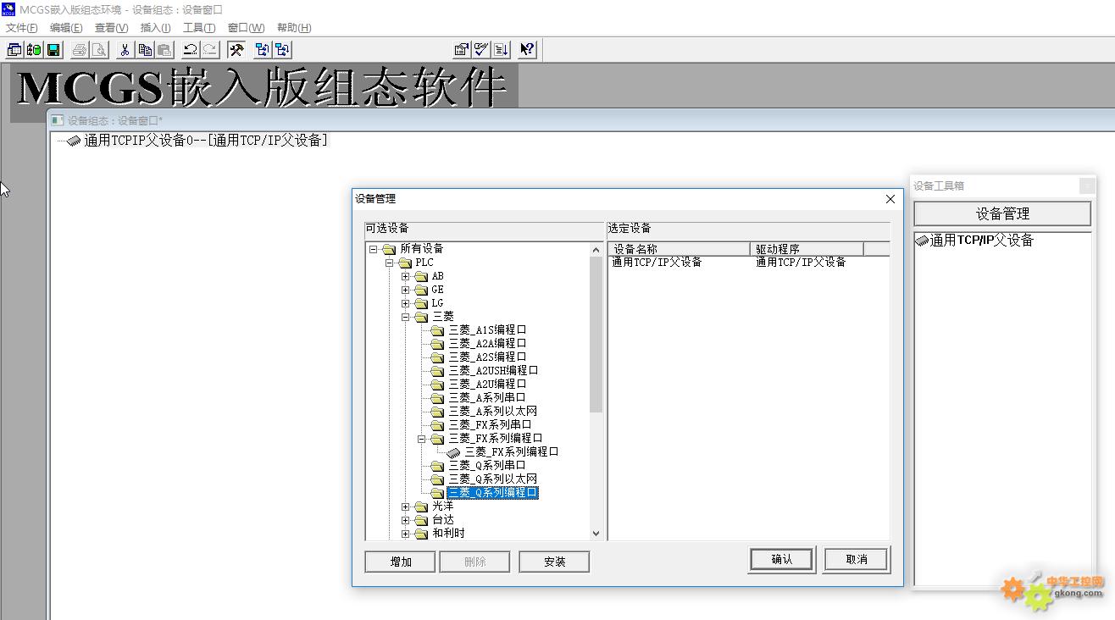The height and width of the screenshot is (620, 1115).
Task: Undo the last action via toolbar arrow
Action: tap(190, 50)
